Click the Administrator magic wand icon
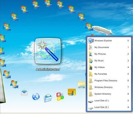The height and width of the screenshot is (114, 133). 48,51
